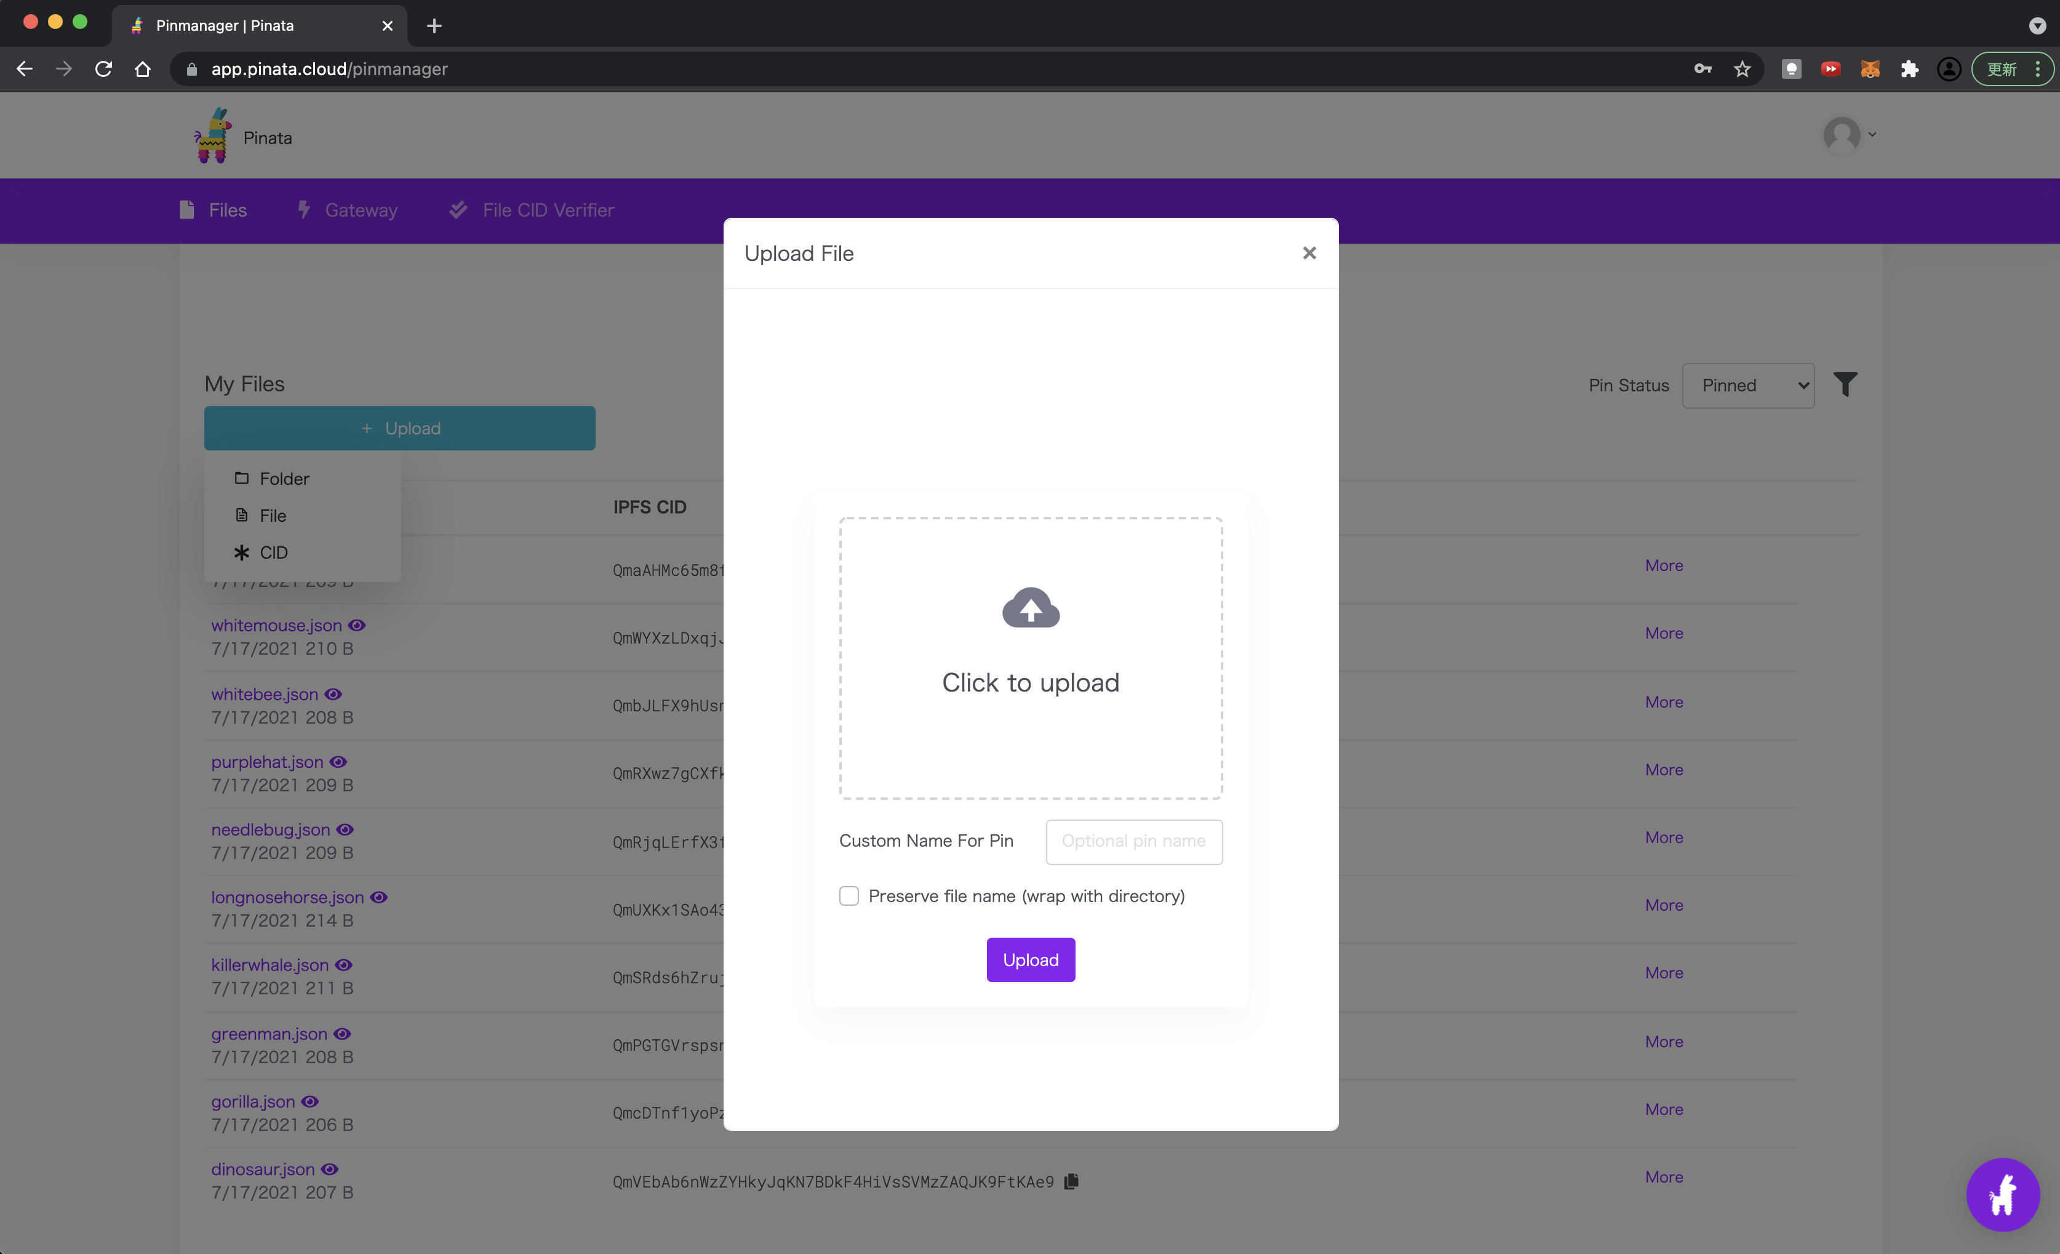The height and width of the screenshot is (1254, 2060).
Task: Open the gorilla.json file link
Action: tap(252, 1102)
